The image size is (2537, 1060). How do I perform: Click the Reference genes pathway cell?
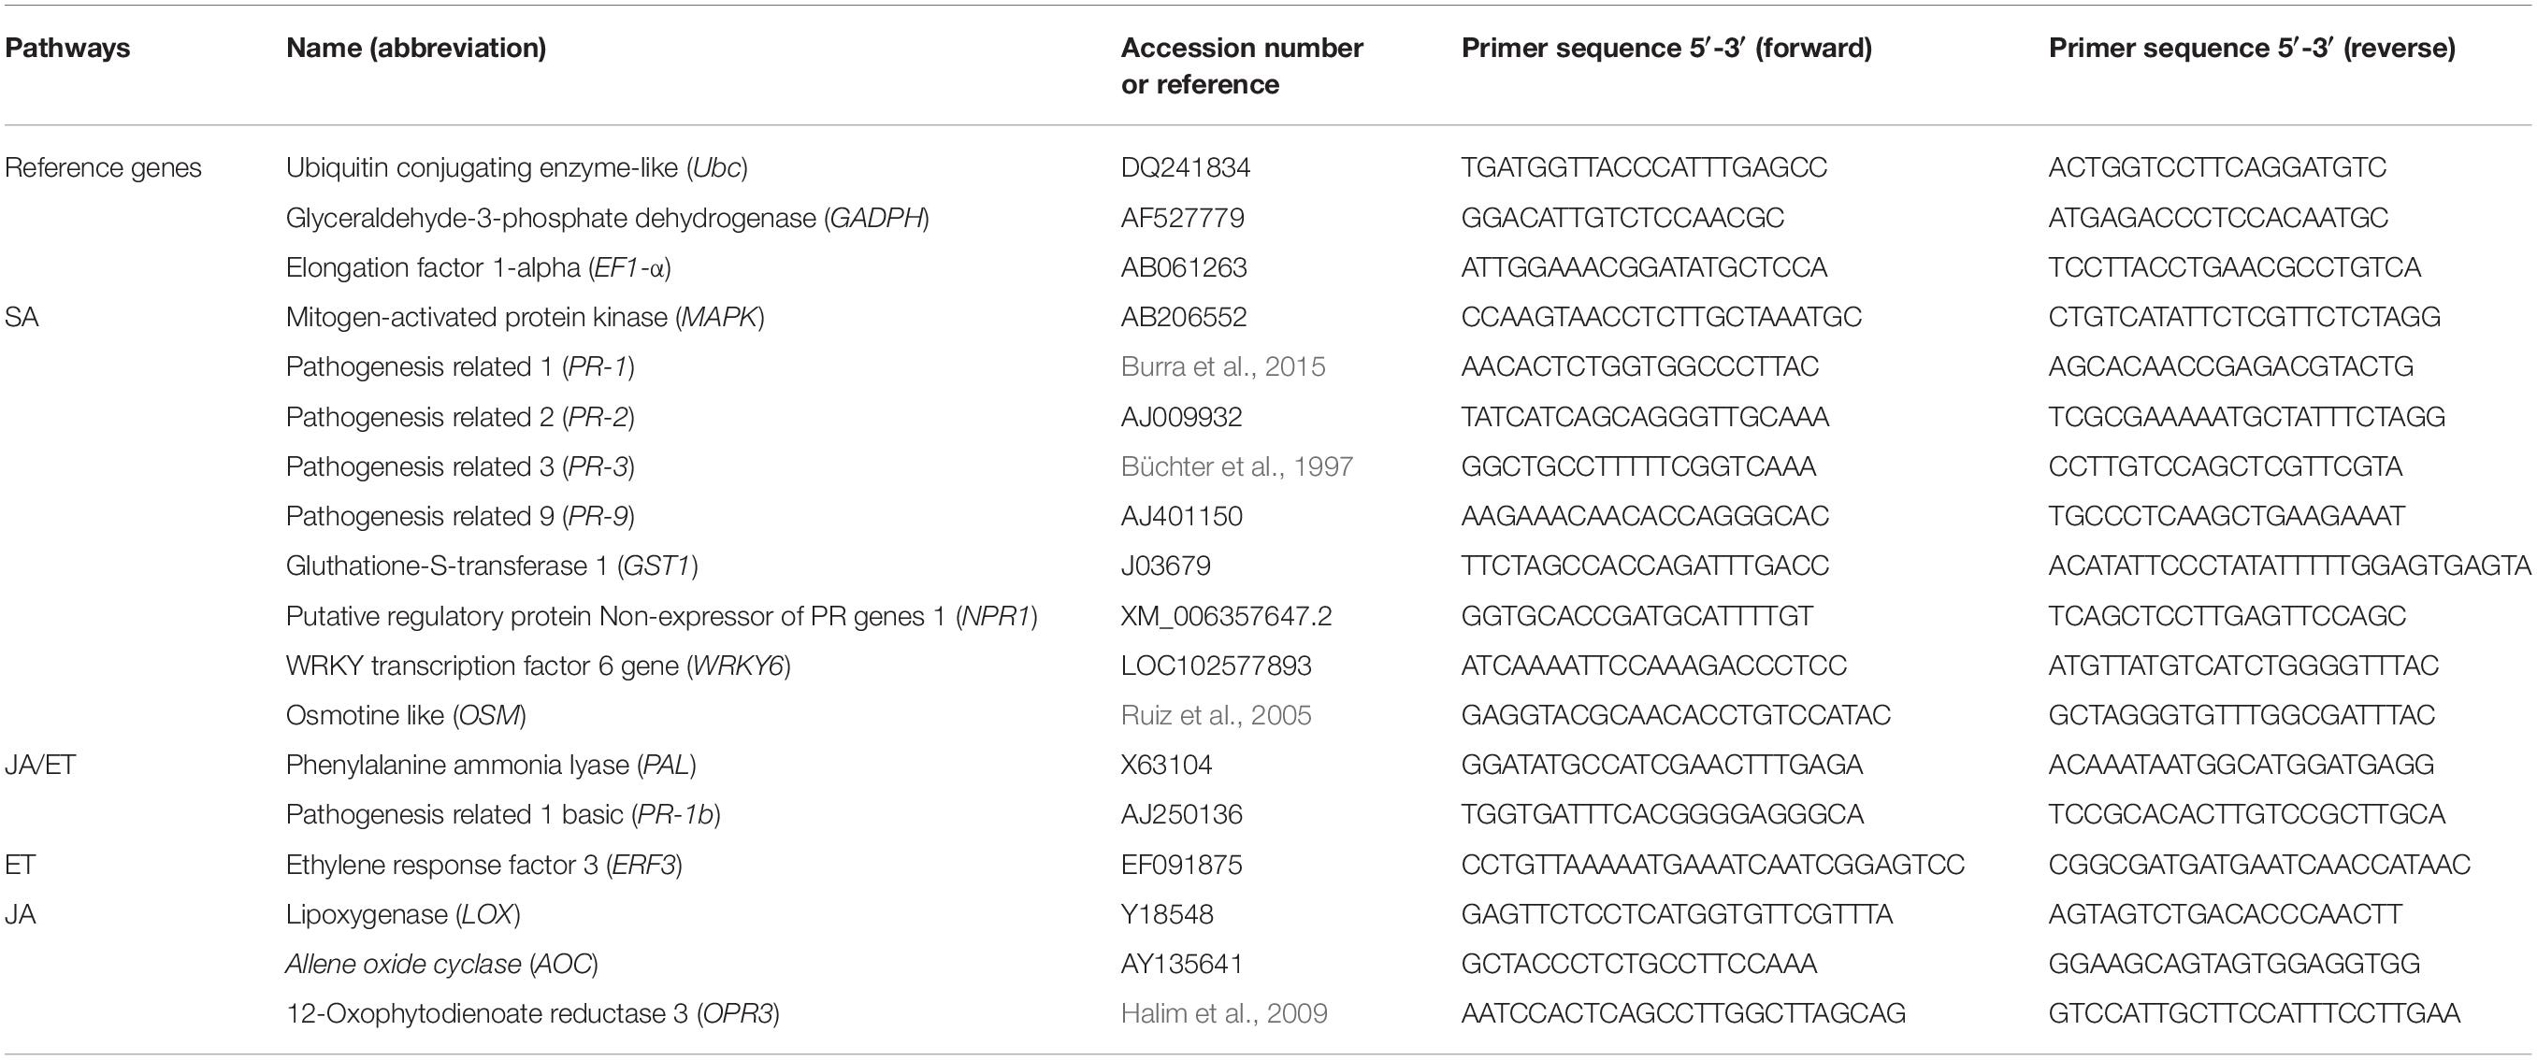coord(104,168)
